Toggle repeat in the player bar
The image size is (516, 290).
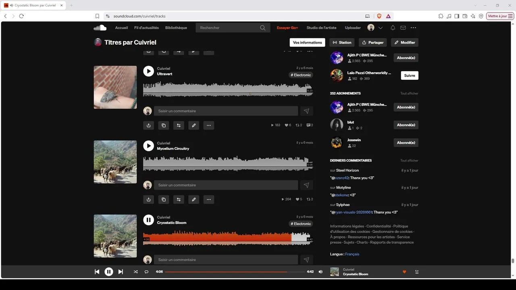point(146,272)
